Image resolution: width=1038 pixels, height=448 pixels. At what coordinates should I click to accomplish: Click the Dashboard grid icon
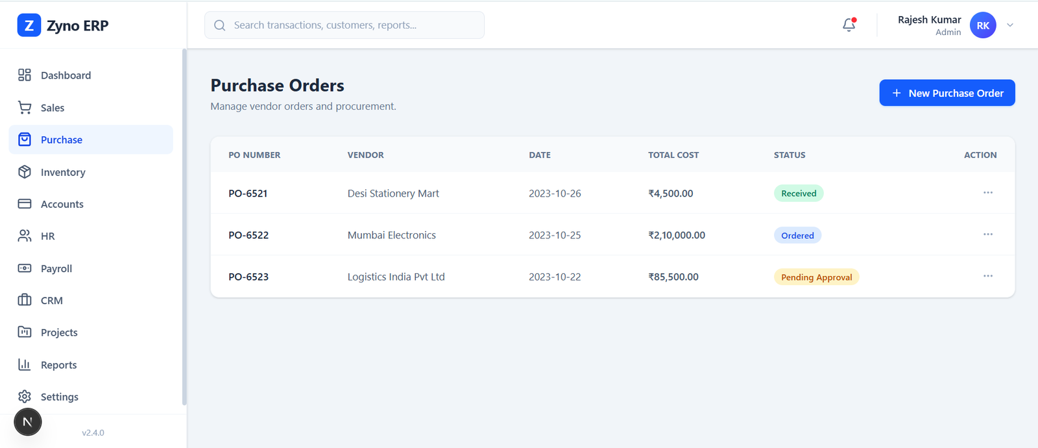25,75
